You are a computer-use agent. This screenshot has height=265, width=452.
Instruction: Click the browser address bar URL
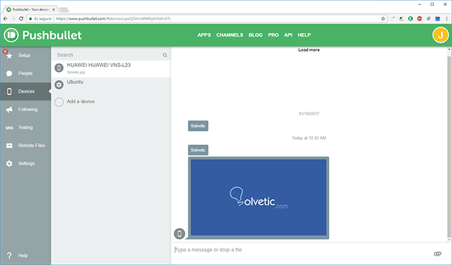tap(113, 19)
